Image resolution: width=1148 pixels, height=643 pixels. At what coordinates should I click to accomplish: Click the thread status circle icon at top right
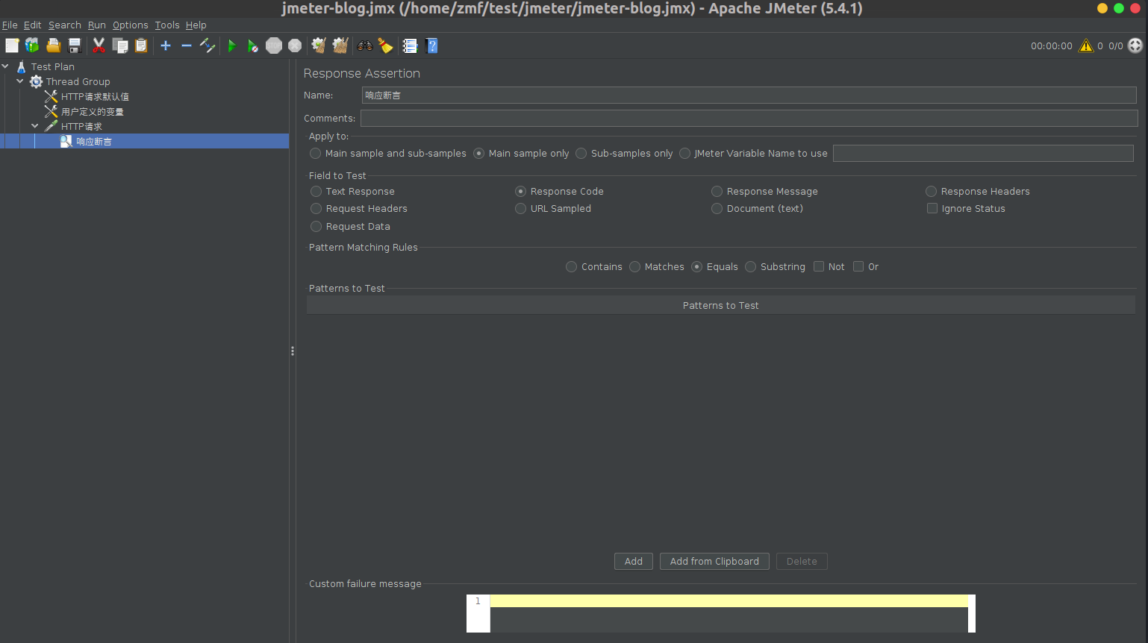tap(1135, 46)
